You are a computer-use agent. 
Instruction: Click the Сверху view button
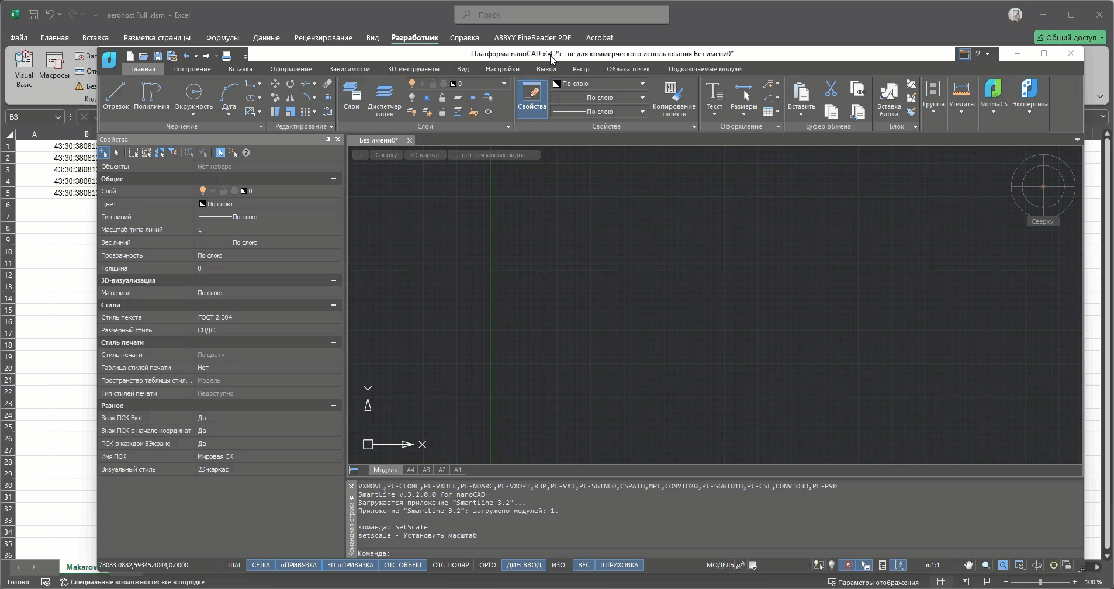point(386,155)
